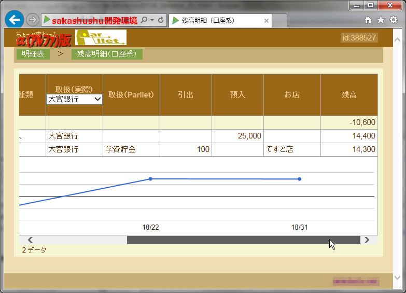Click the 10/22 chart data point
The image size is (406, 293).
point(150,179)
